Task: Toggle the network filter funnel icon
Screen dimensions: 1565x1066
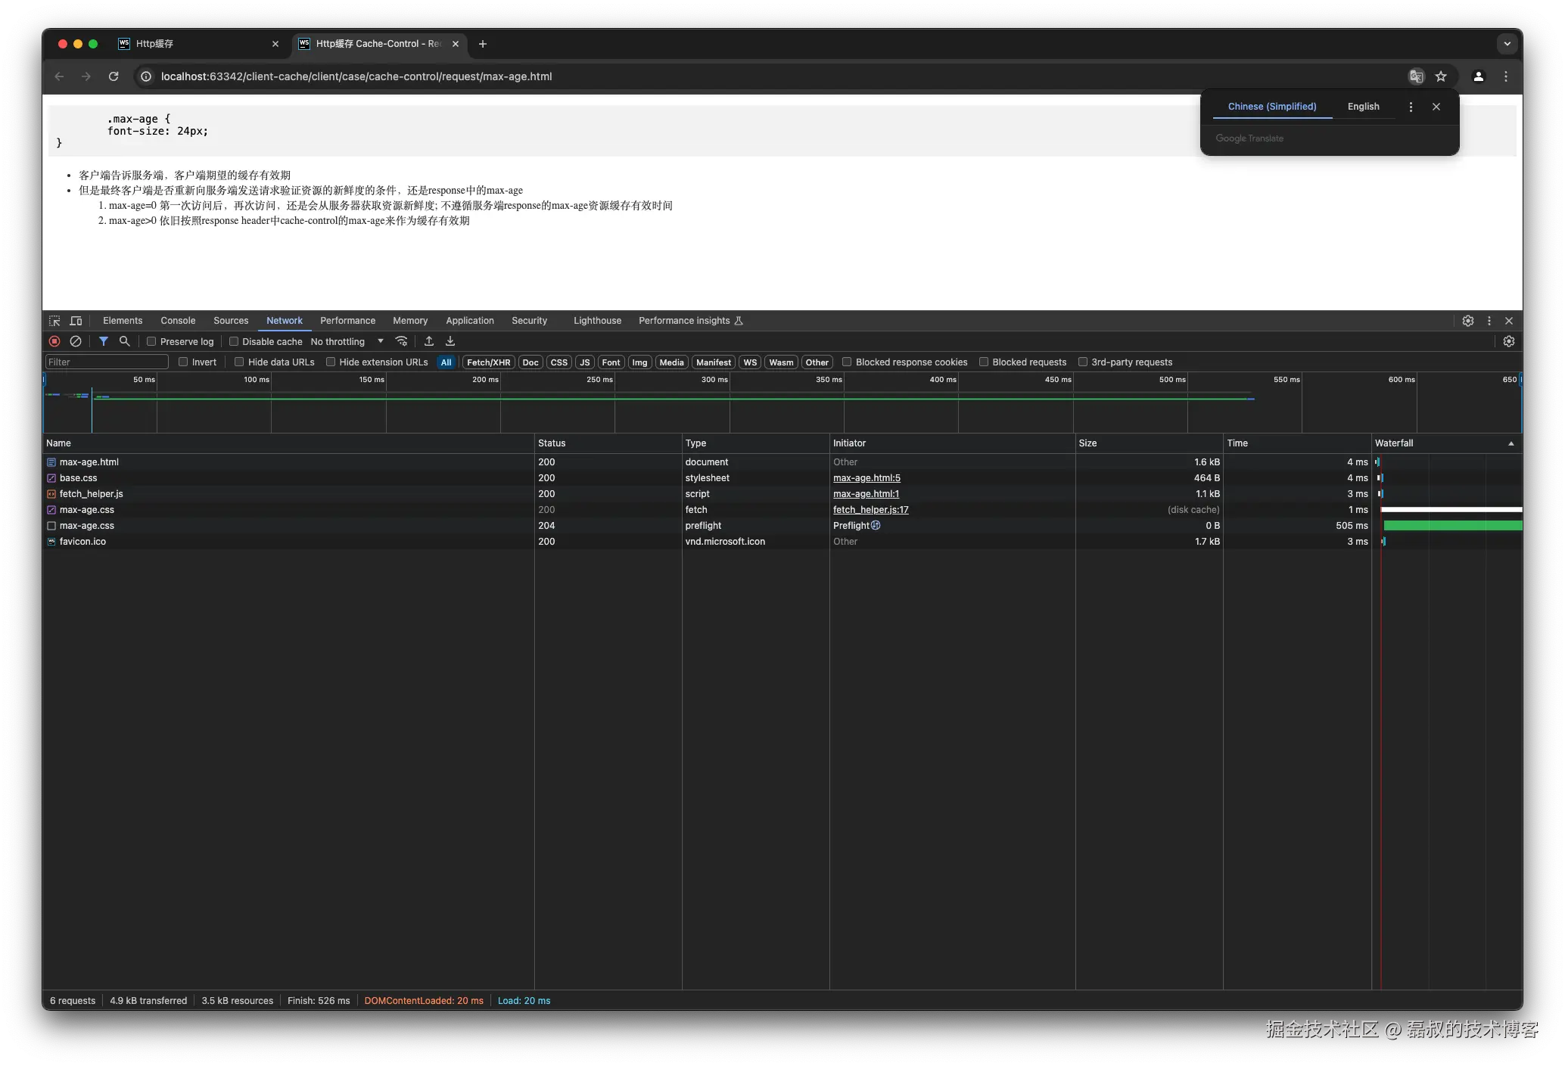Action: point(104,341)
